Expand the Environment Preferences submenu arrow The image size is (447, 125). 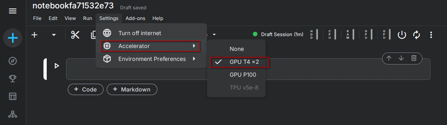pyautogui.click(x=194, y=59)
